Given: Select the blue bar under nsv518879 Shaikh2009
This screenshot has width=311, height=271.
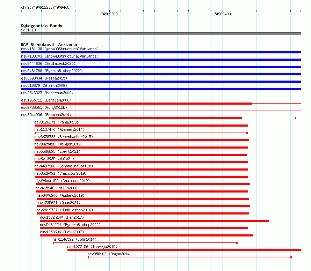Looking at the screenshot, I should click(x=161, y=89).
